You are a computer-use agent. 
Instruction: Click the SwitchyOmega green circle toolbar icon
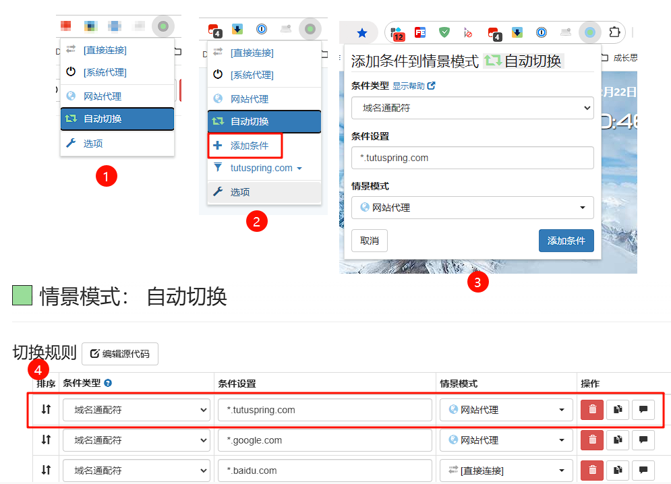tap(591, 32)
